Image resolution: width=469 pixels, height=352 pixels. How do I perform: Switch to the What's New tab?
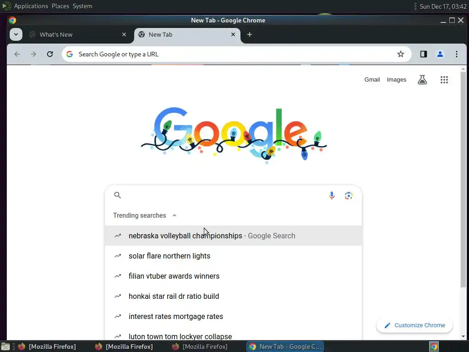[x=78, y=34]
